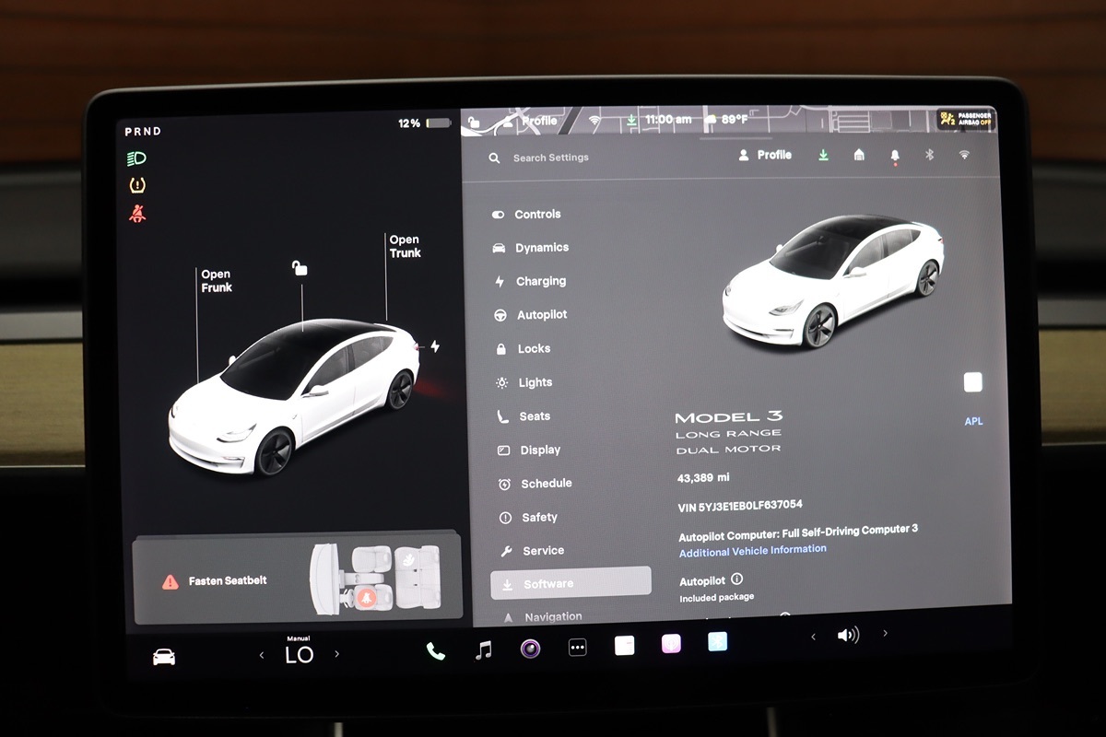Tap the white color square by the car
Image resolution: width=1106 pixels, height=737 pixels.
pyautogui.click(x=972, y=382)
